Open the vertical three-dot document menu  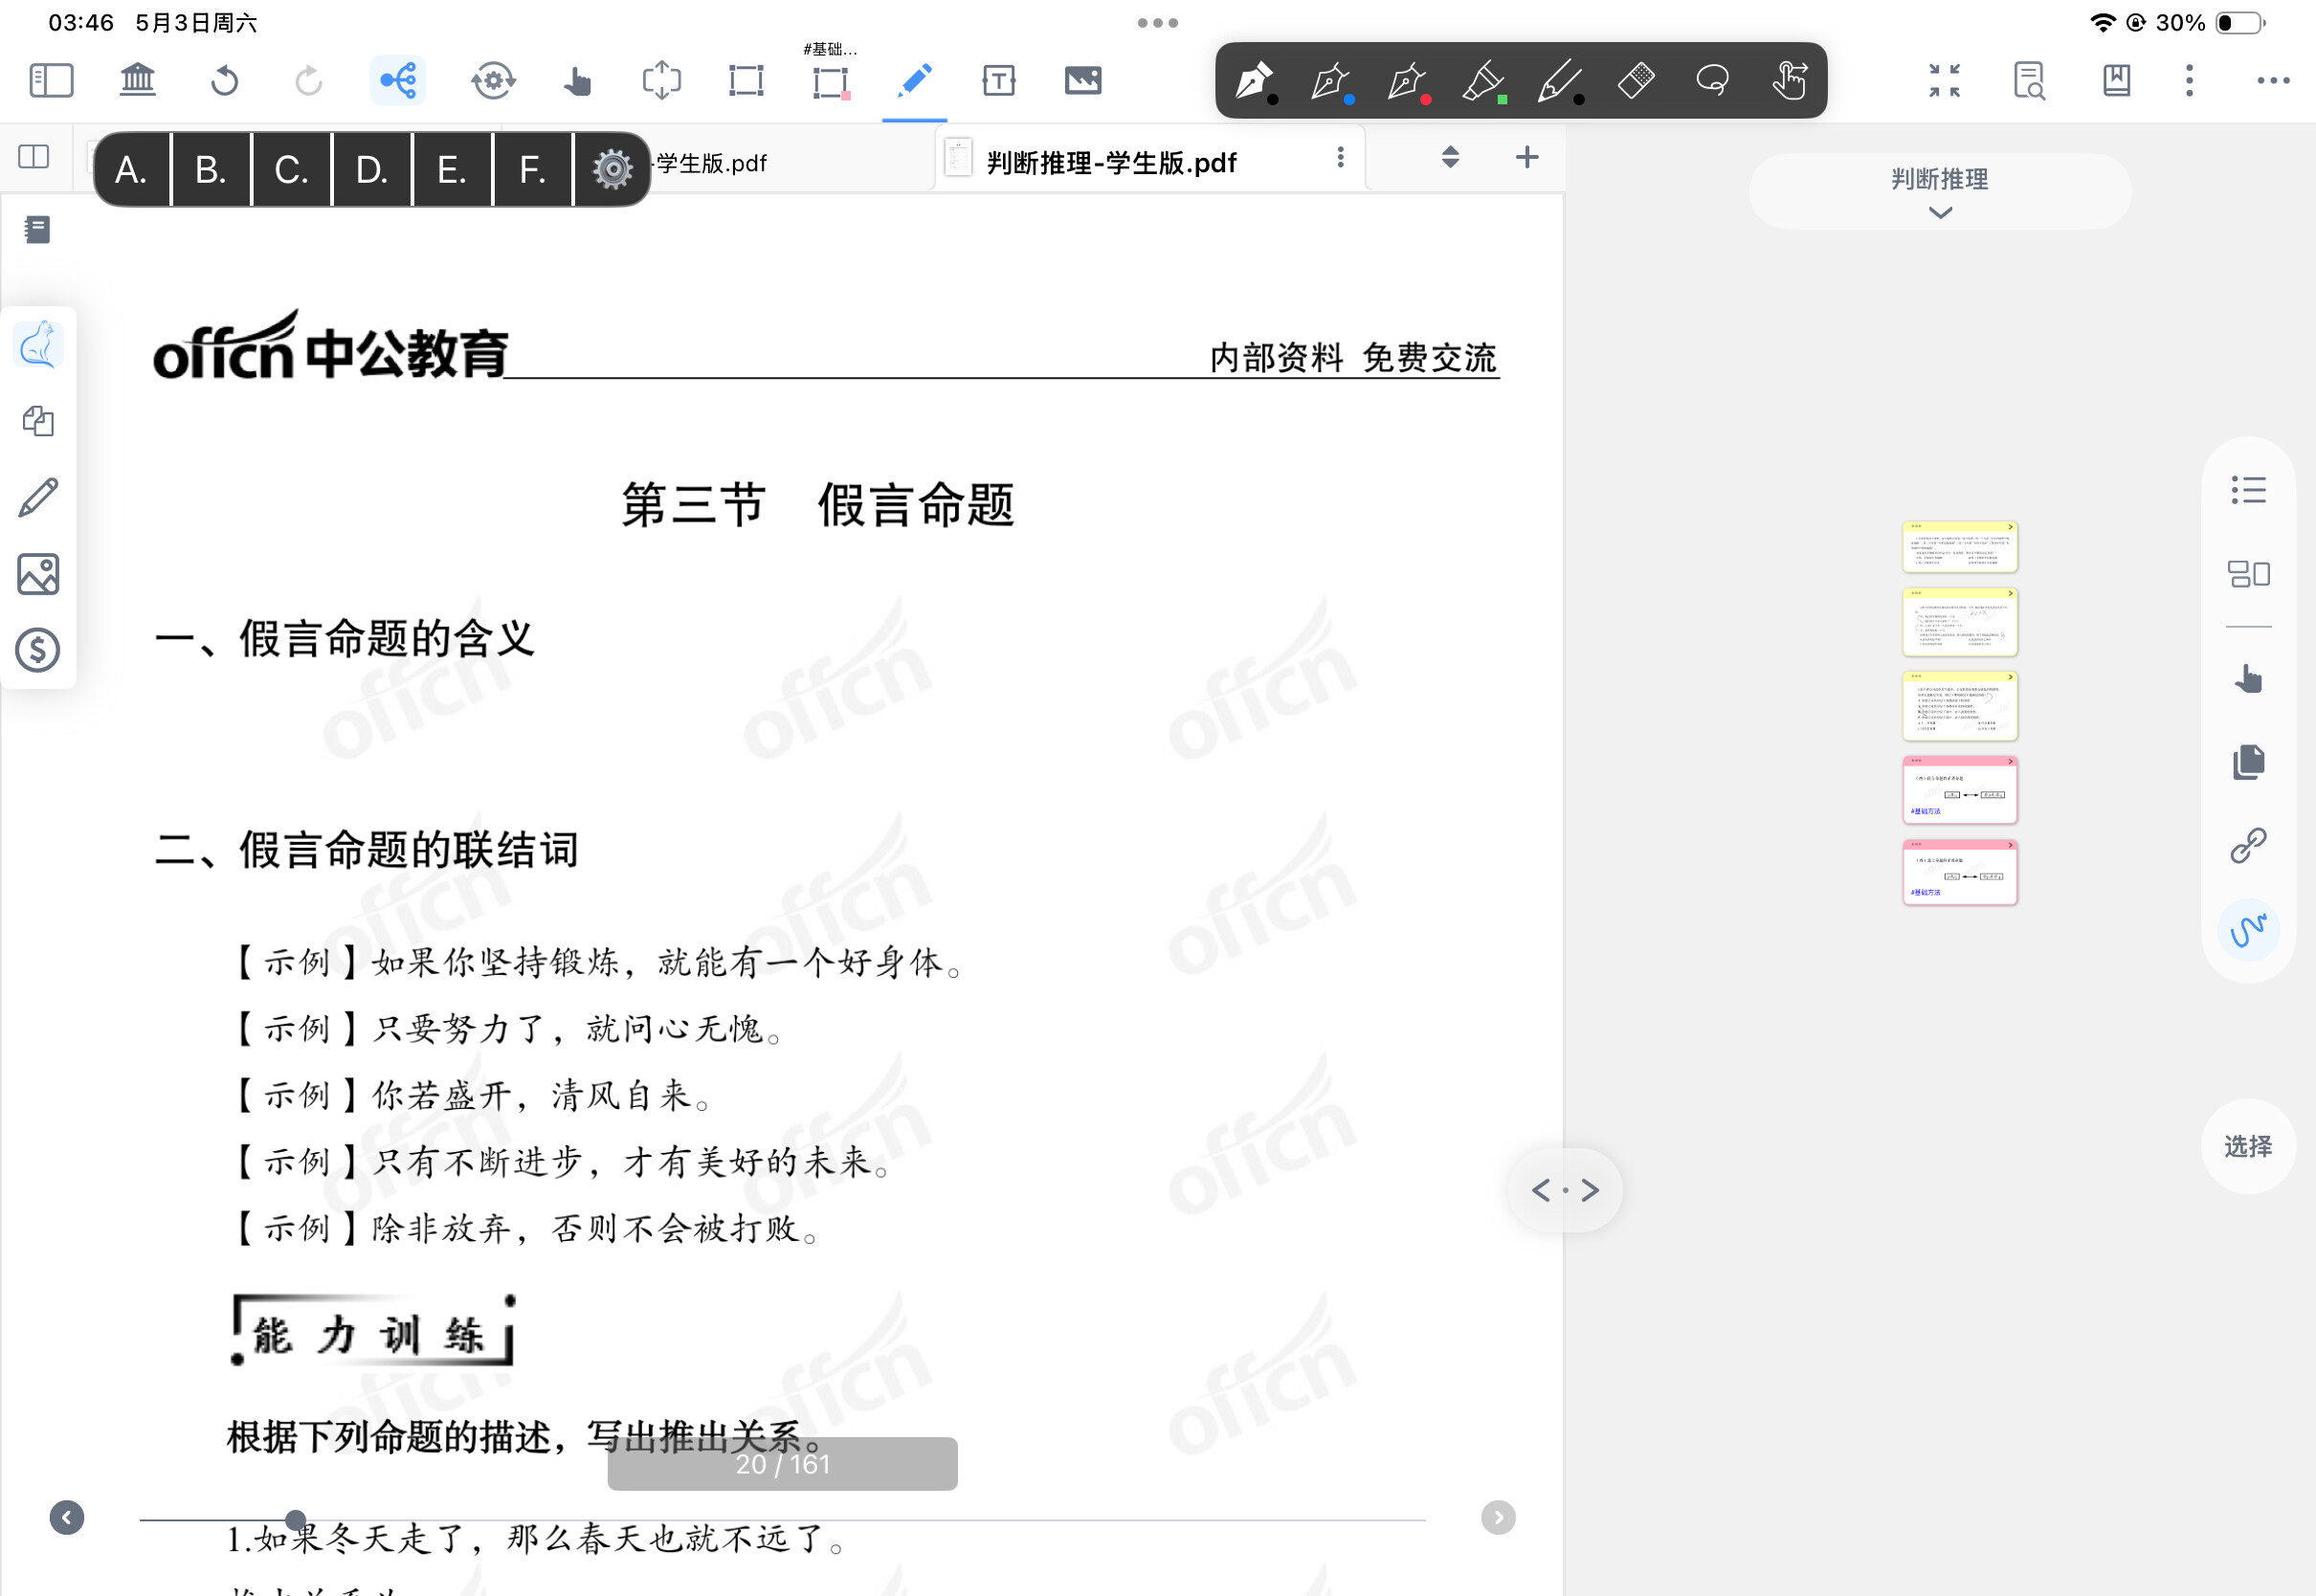2189,80
